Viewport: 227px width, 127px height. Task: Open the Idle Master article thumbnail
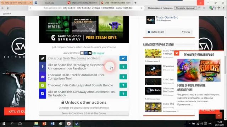click(x=153, y=91)
